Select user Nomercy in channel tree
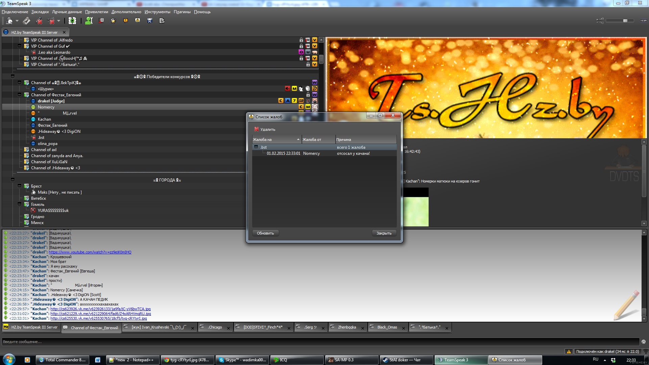Image resolution: width=649 pixels, height=365 pixels. 46,107
